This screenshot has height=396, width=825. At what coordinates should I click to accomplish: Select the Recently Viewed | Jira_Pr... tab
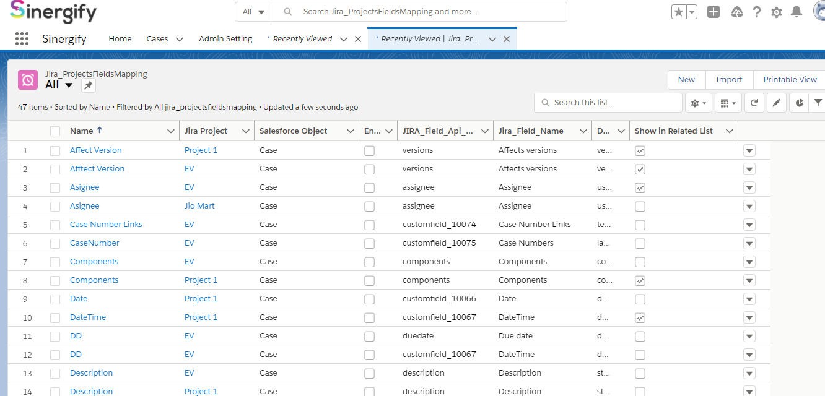coord(427,39)
